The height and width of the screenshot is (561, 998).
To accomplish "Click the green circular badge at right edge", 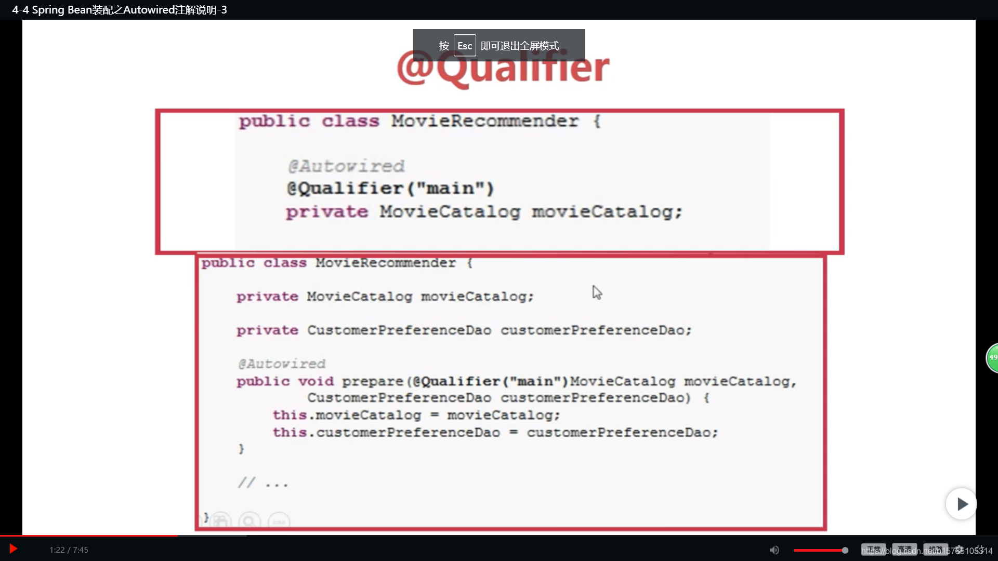I will [993, 357].
